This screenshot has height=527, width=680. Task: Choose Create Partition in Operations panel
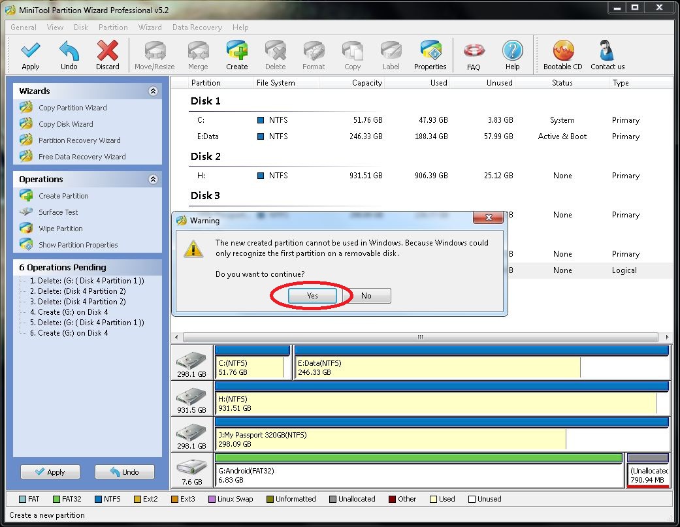pyautogui.click(x=63, y=196)
